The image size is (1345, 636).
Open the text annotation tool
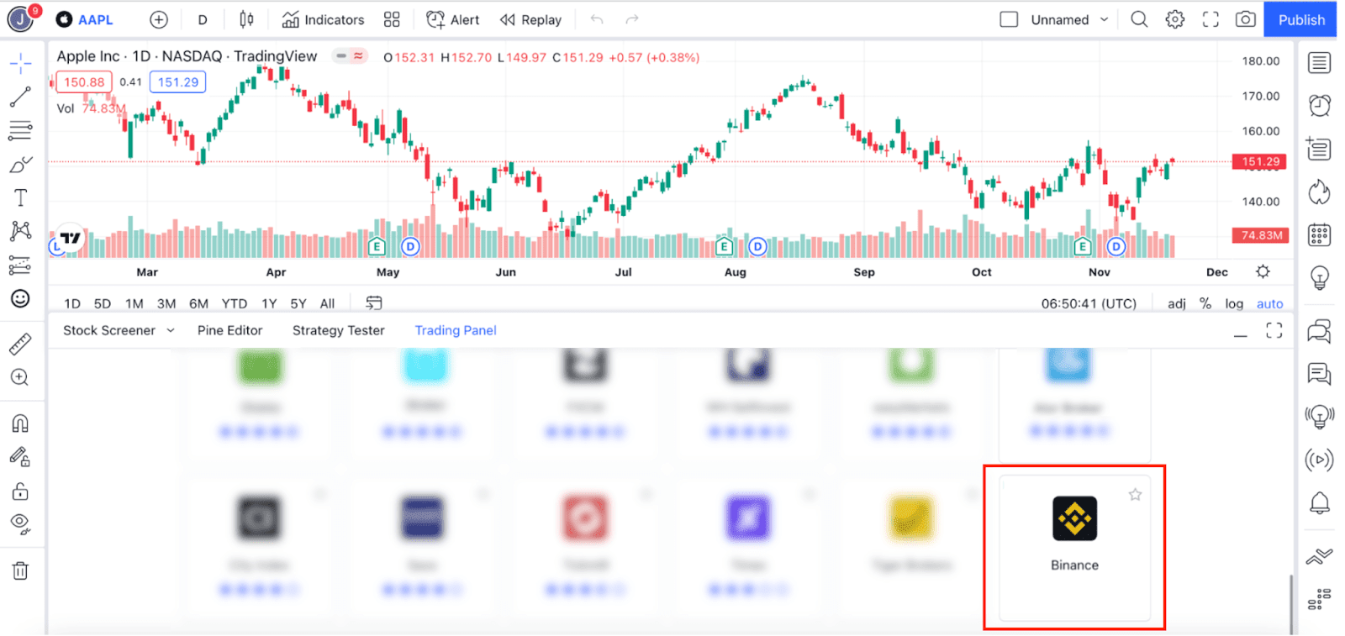pyautogui.click(x=20, y=197)
